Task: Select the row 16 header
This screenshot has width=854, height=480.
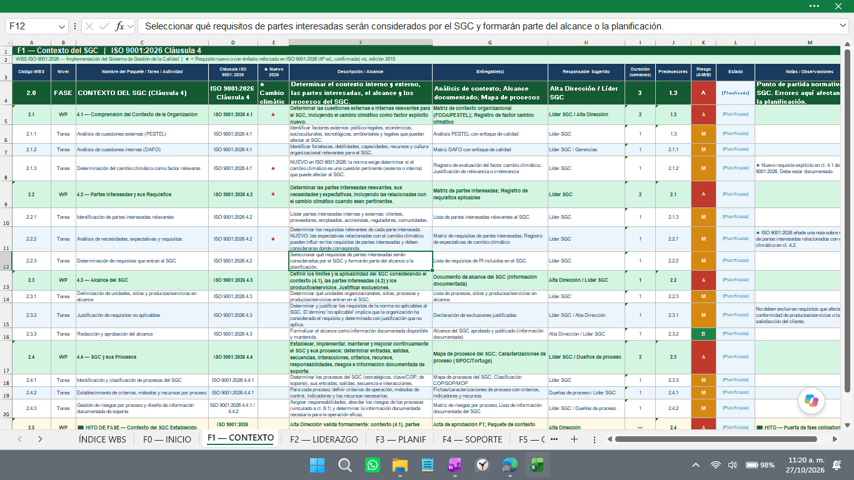Action: tap(6, 334)
